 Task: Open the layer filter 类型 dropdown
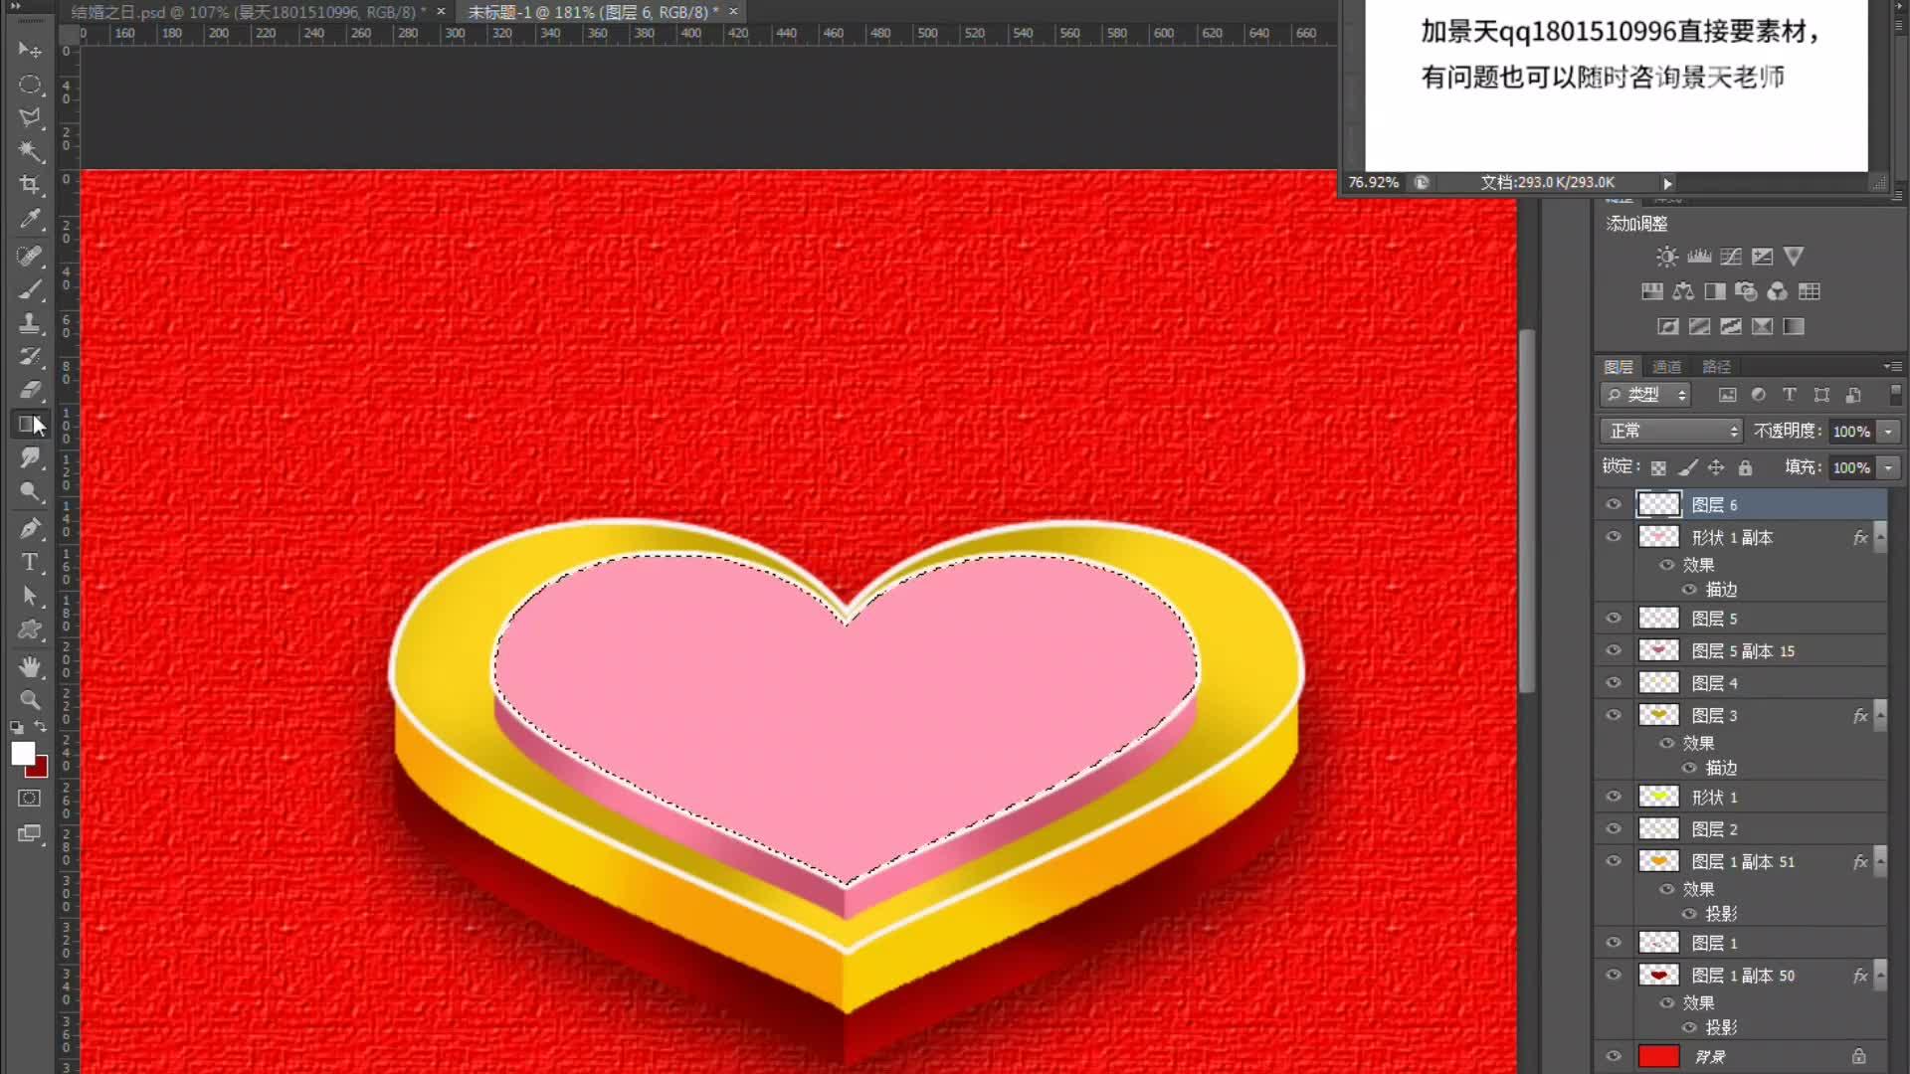(x=1645, y=395)
